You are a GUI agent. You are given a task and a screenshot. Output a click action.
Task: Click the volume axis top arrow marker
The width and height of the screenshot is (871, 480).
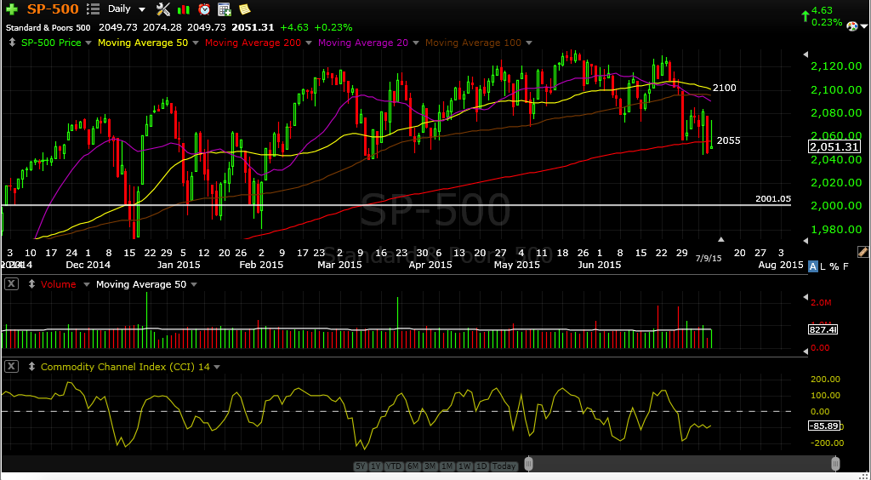(806, 298)
